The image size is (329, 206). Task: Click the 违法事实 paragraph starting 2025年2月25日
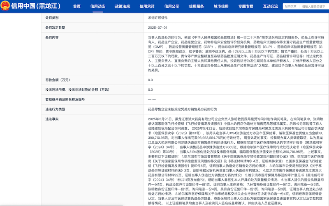[x=236, y=161]
